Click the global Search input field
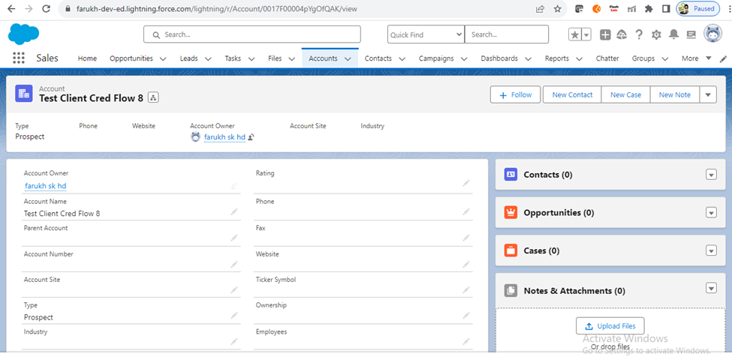Viewport: 732px width, 360px height. tap(252, 34)
